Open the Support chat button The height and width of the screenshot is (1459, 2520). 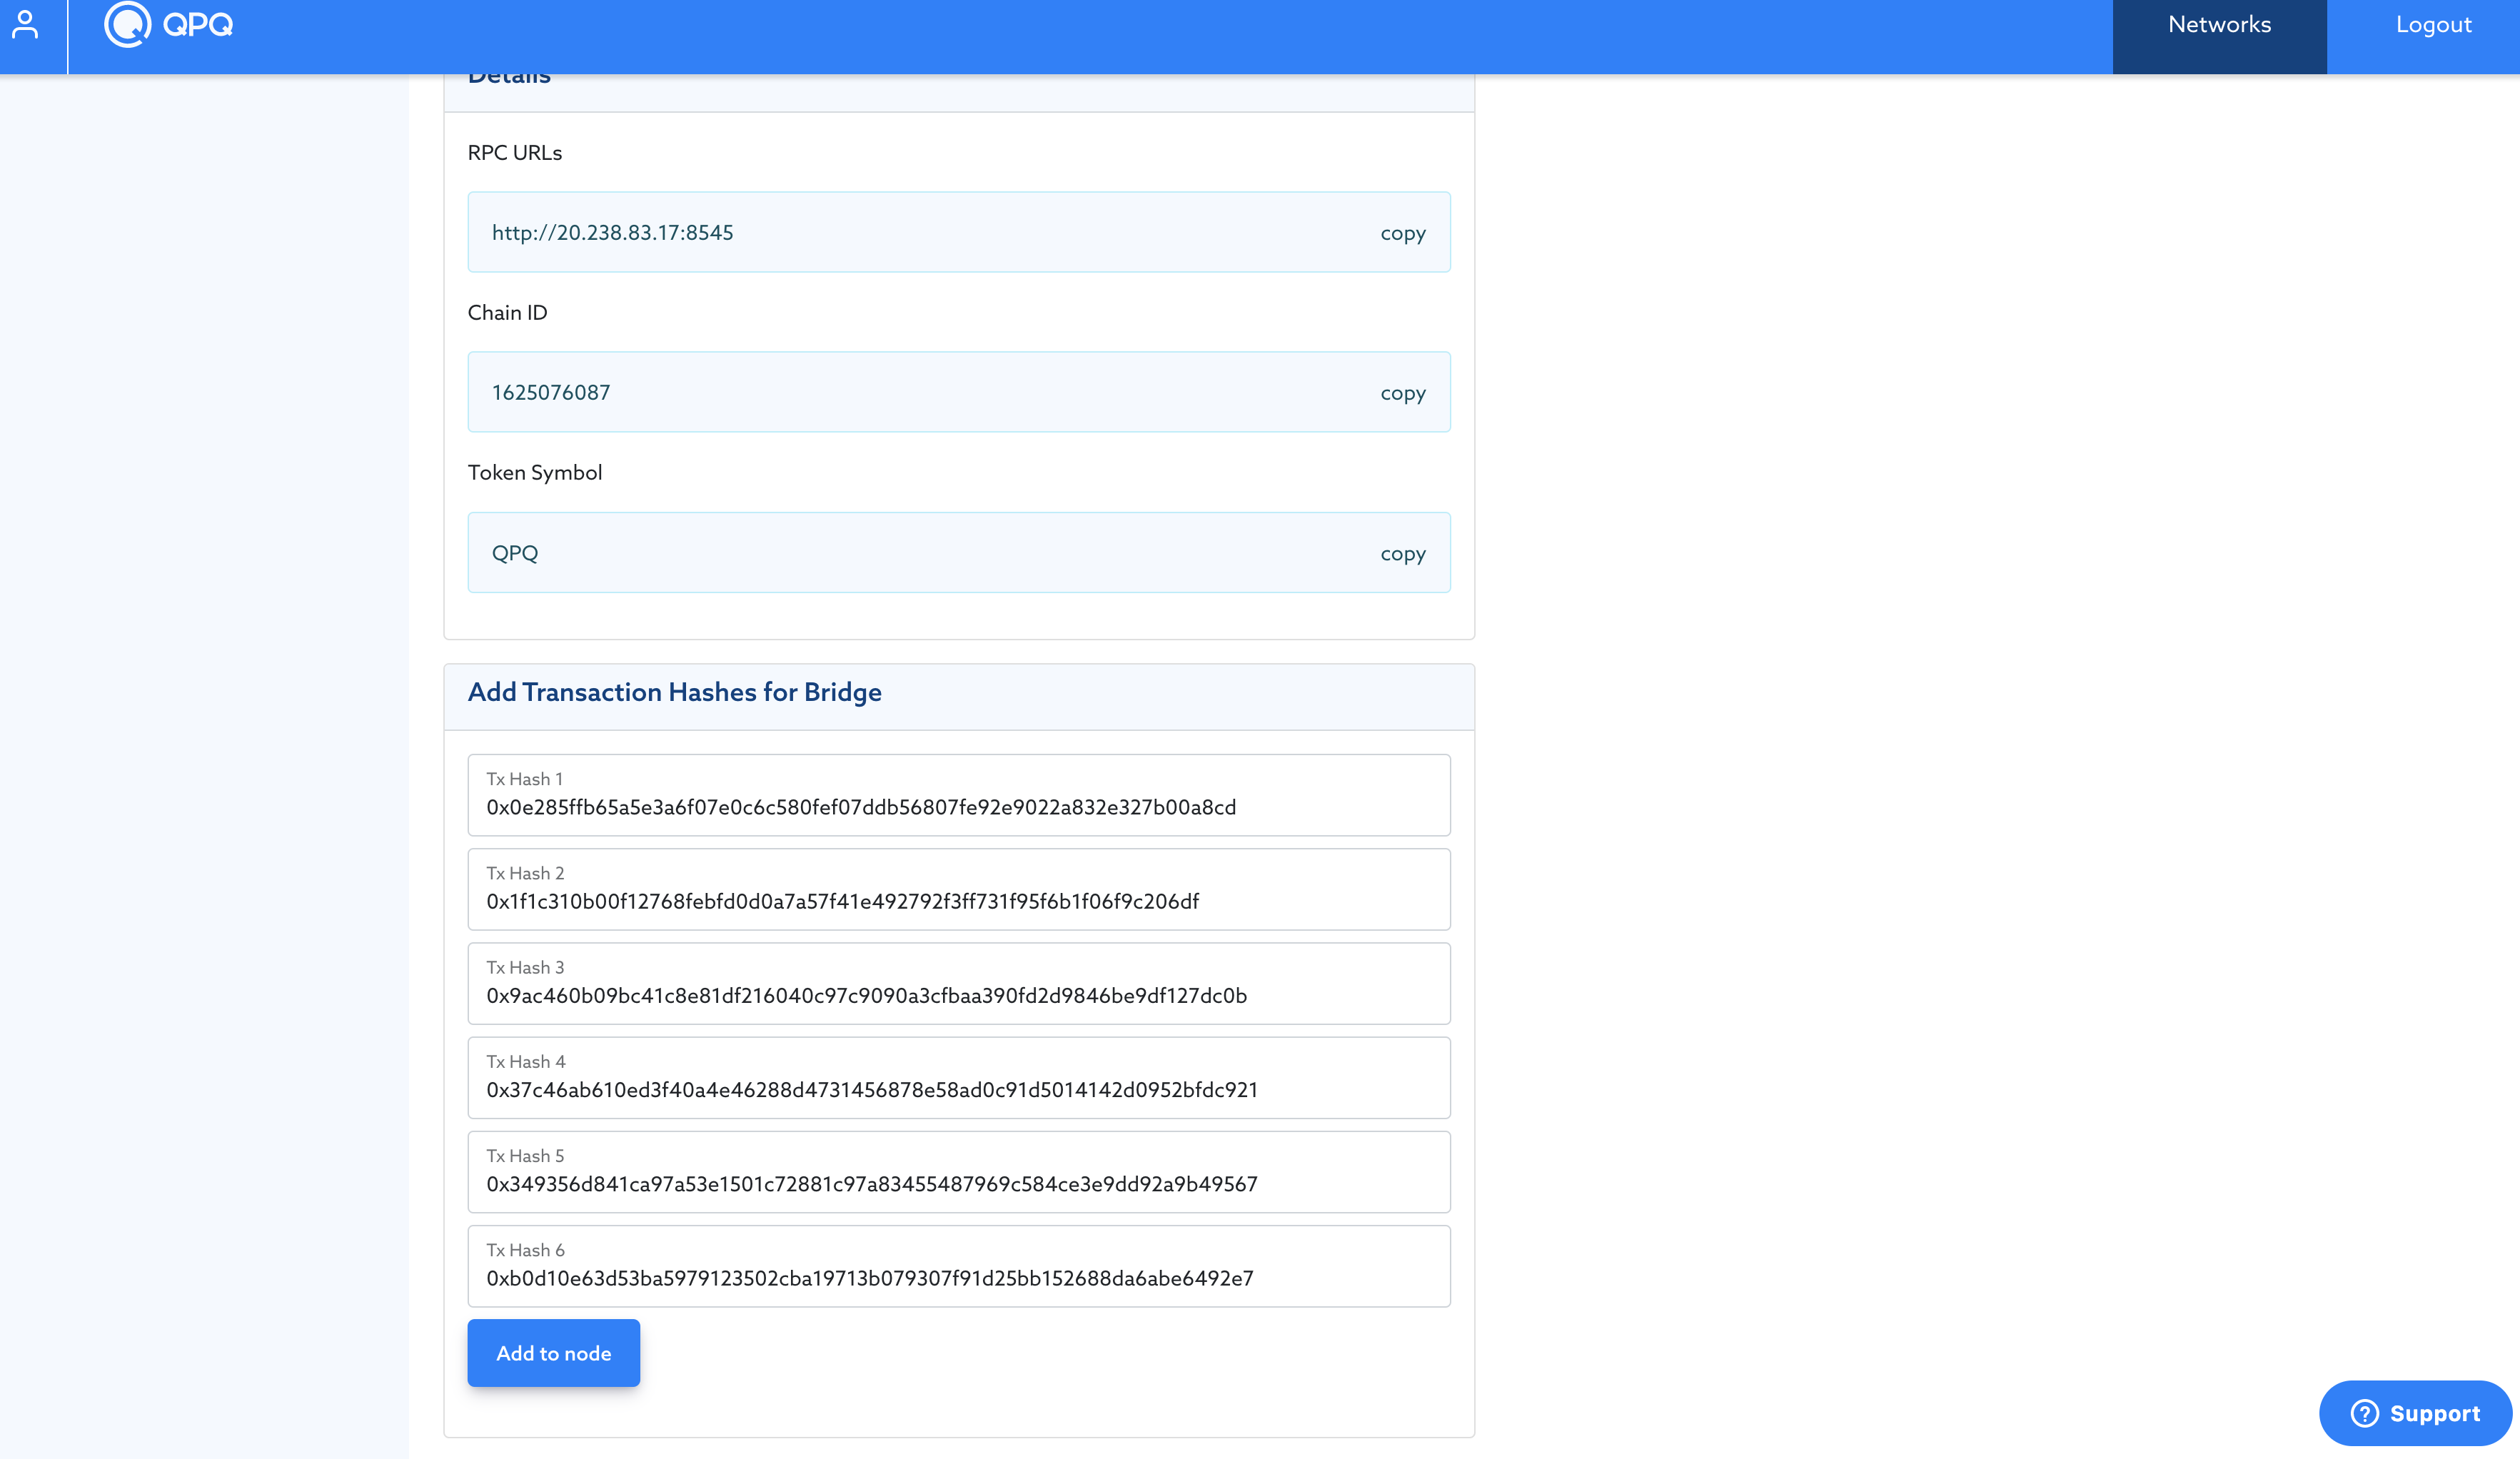2415,1413
